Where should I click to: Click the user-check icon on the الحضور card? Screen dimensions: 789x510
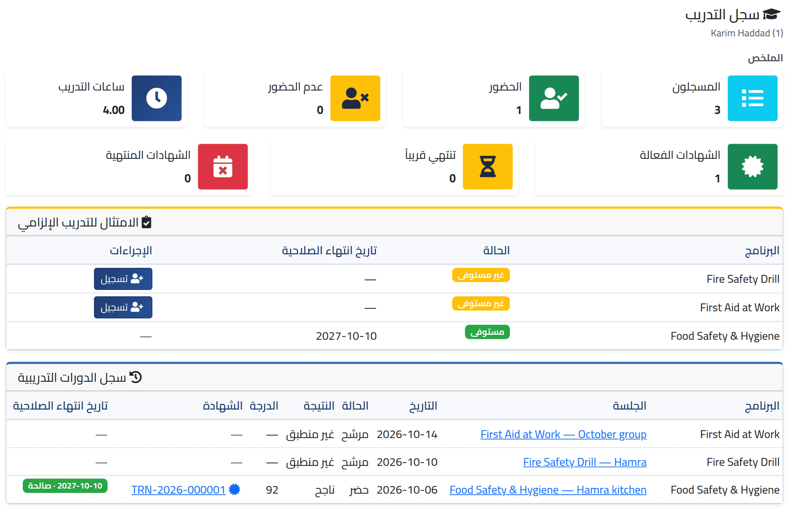[x=554, y=98]
